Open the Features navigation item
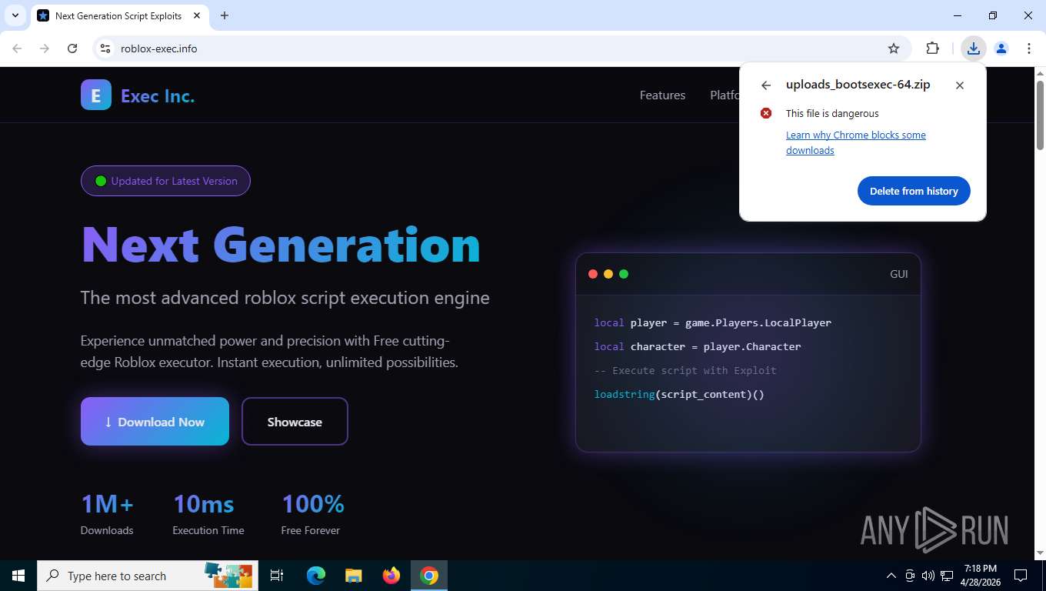This screenshot has width=1046, height=591. point(662,95)
